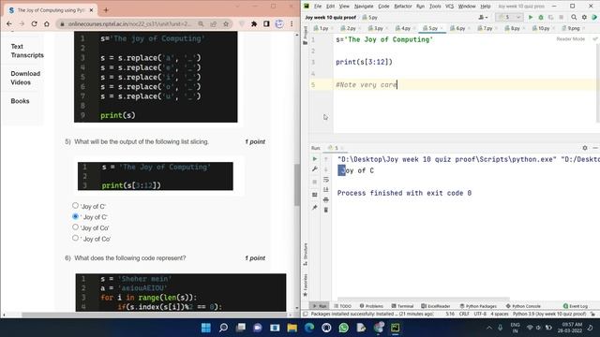Image resolution: width=600 pixels, height=337 pixels.
Task: Click browser vertical scrollbar thumb
Action: 297,184
